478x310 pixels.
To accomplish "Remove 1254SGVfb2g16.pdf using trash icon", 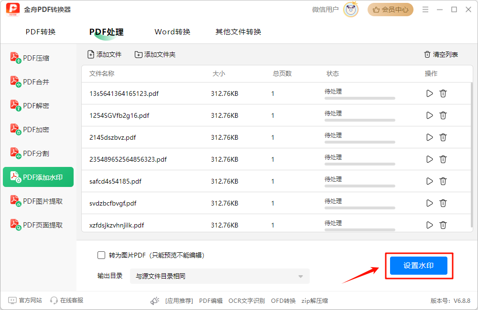I will point(443,115).
